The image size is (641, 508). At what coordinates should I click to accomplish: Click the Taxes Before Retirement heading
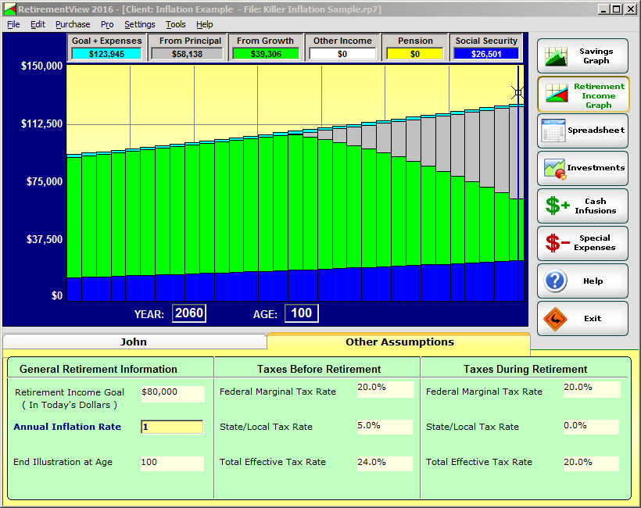click(319, 369)
